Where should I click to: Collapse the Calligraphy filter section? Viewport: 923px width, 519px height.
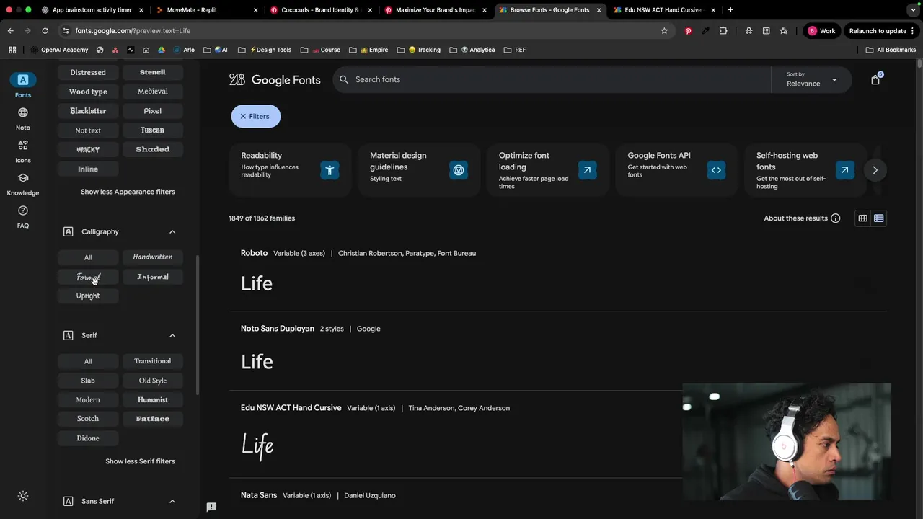tap(172, 231)
